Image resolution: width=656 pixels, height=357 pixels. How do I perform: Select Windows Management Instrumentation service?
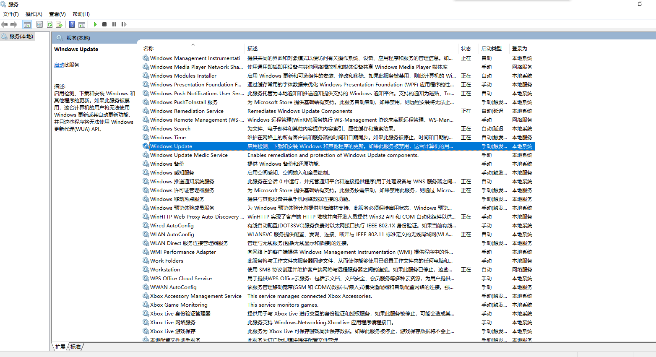338,58
